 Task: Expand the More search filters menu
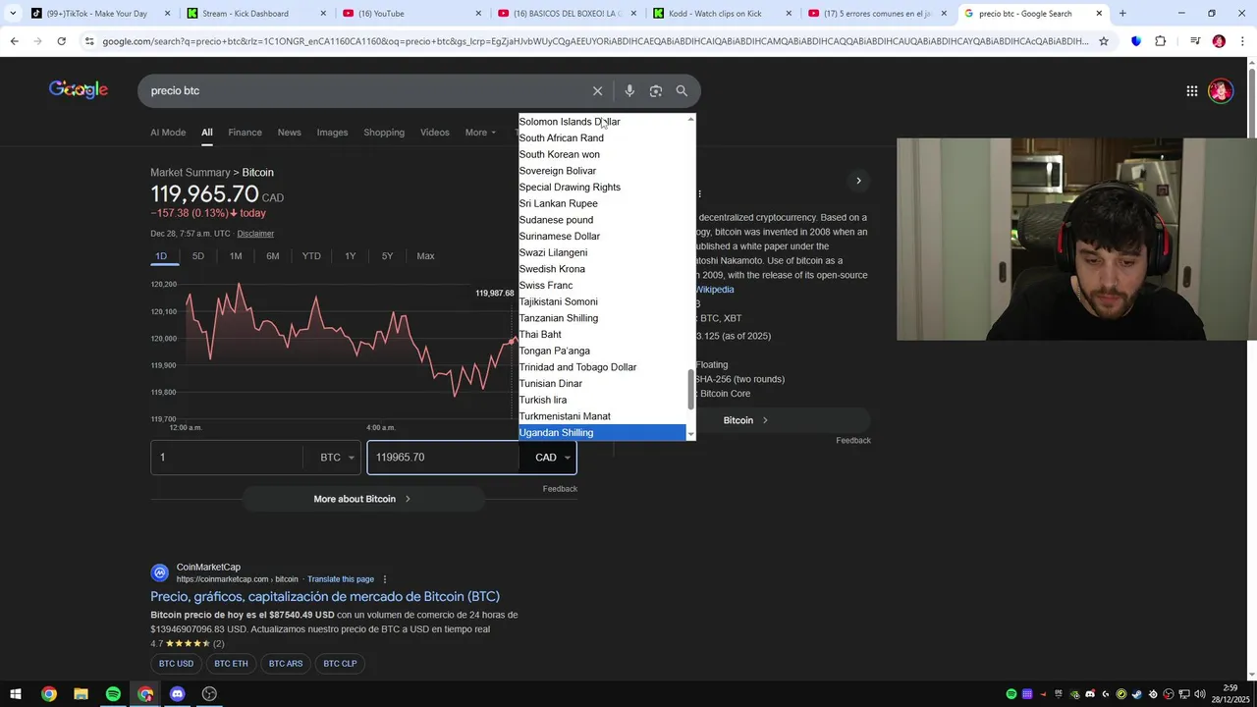coord(480,133)
